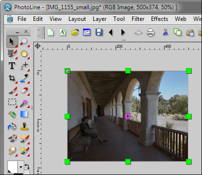Image resolution: width=202 pixels, height=175 pixels.
Task: Click the Print icon in toolbar
Action: point(151,32)
